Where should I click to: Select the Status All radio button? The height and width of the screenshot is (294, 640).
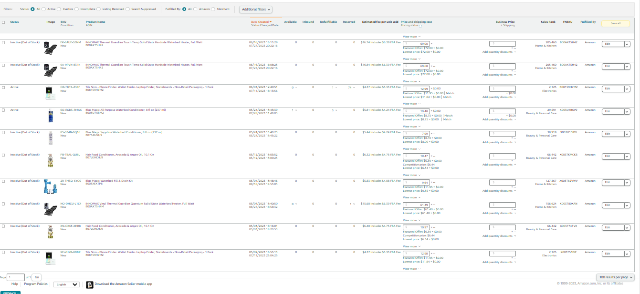pos(32,9)
